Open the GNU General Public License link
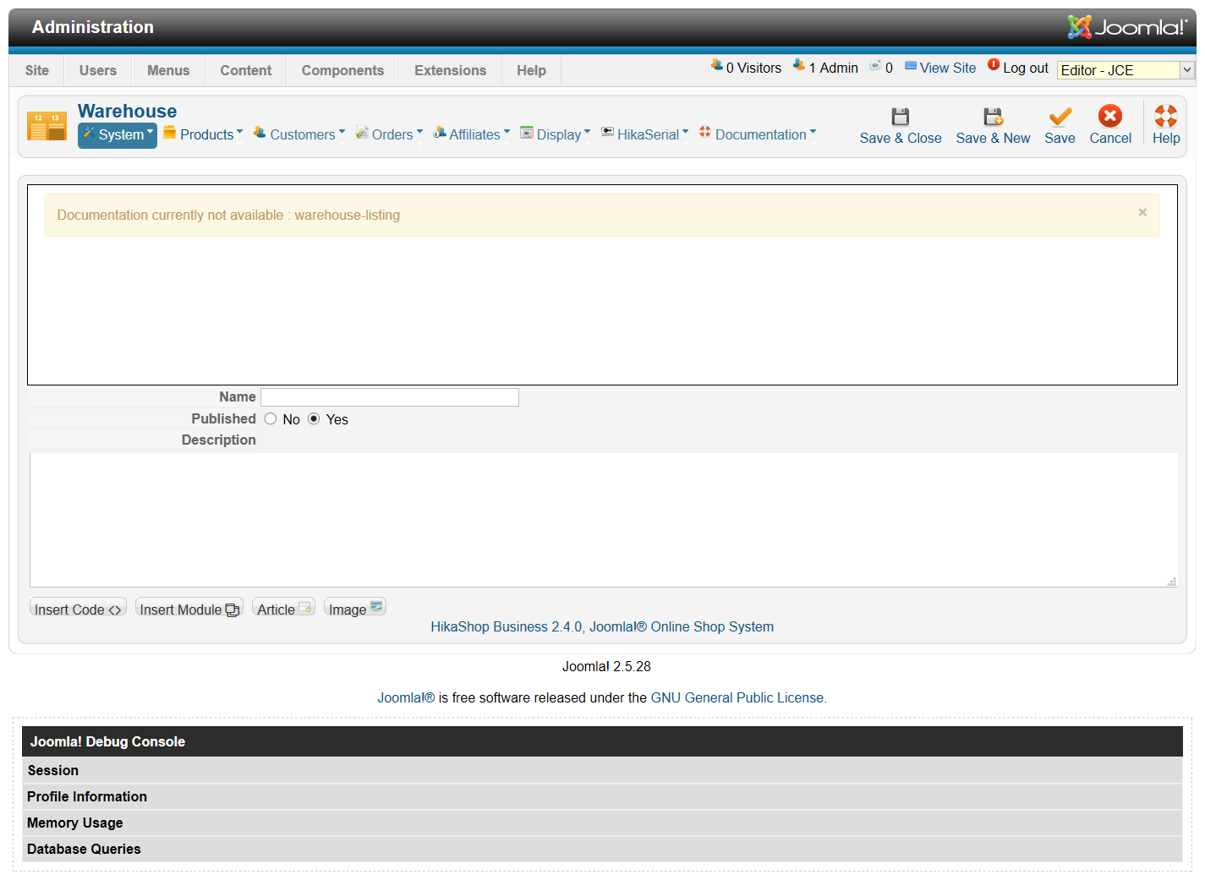 [x=738, y=697]
